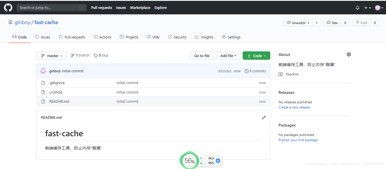Image resolution: width=386 pixels, height=169 pixels.
Task: Open Initial commit message in .gitignore row
Action: click(127, 83)
